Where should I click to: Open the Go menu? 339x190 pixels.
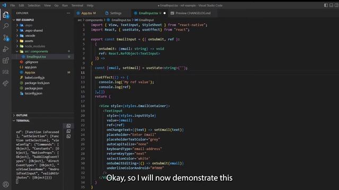tap(57, 5)
